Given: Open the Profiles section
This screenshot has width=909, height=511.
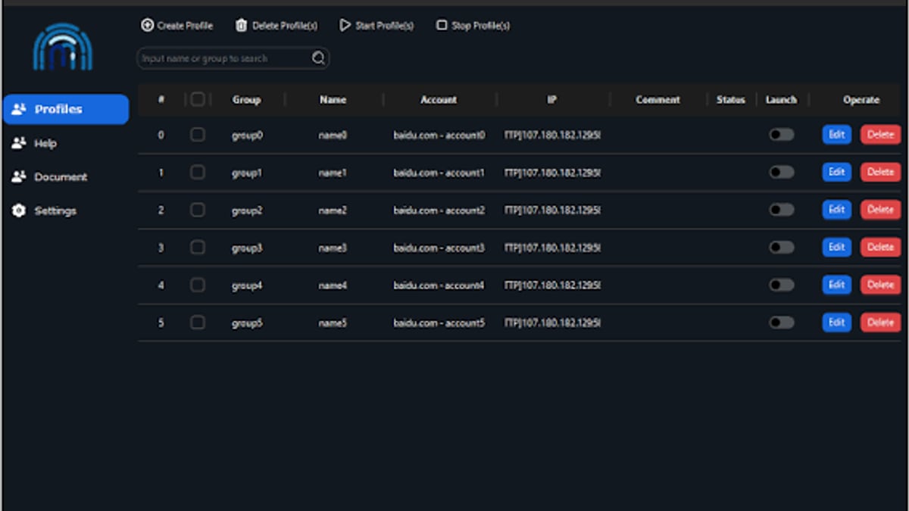Looking at the screenshot, I should click(x=66, y=109).
